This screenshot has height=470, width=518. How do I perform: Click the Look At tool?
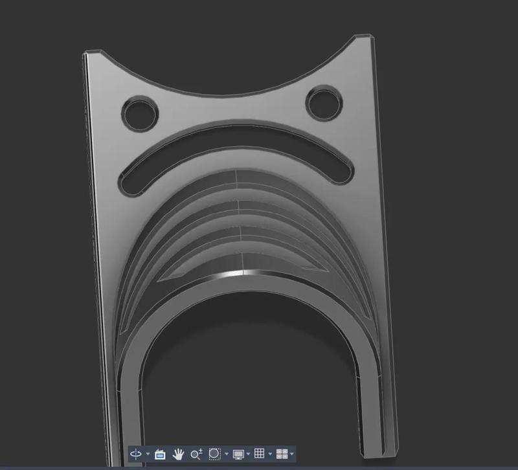click(x=160, y=454)
